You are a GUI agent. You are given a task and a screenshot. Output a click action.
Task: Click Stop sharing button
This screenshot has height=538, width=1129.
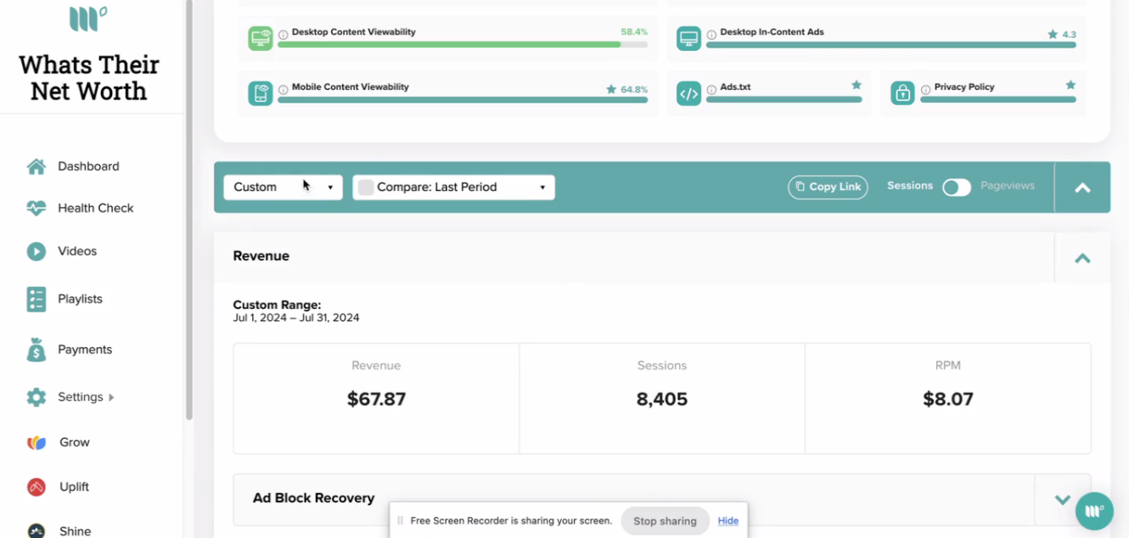665,521
